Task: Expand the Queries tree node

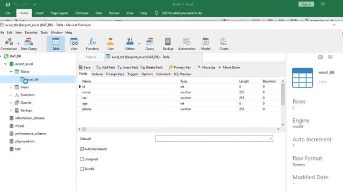Action: point(11,102)
